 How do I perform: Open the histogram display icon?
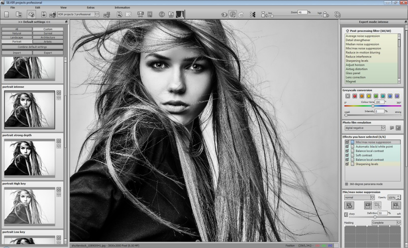[180, 14]
